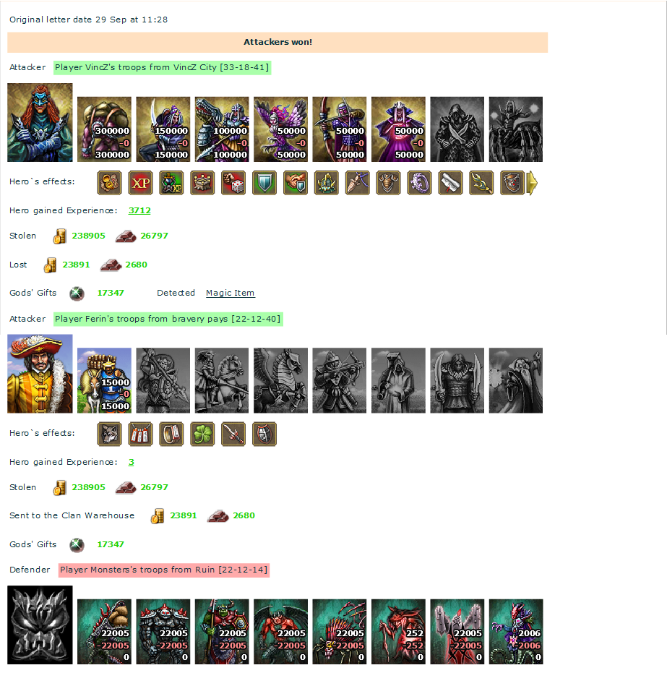Screen dimensions: 667x673
Task: Select VincZ's masked hero portrait
Action: pyautogui.click(x=40, y=122)
